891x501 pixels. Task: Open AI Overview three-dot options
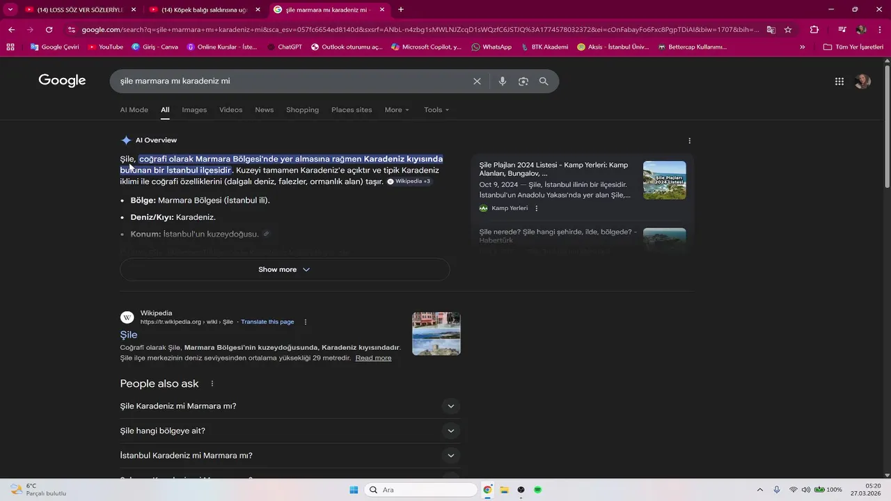(689, 141)
